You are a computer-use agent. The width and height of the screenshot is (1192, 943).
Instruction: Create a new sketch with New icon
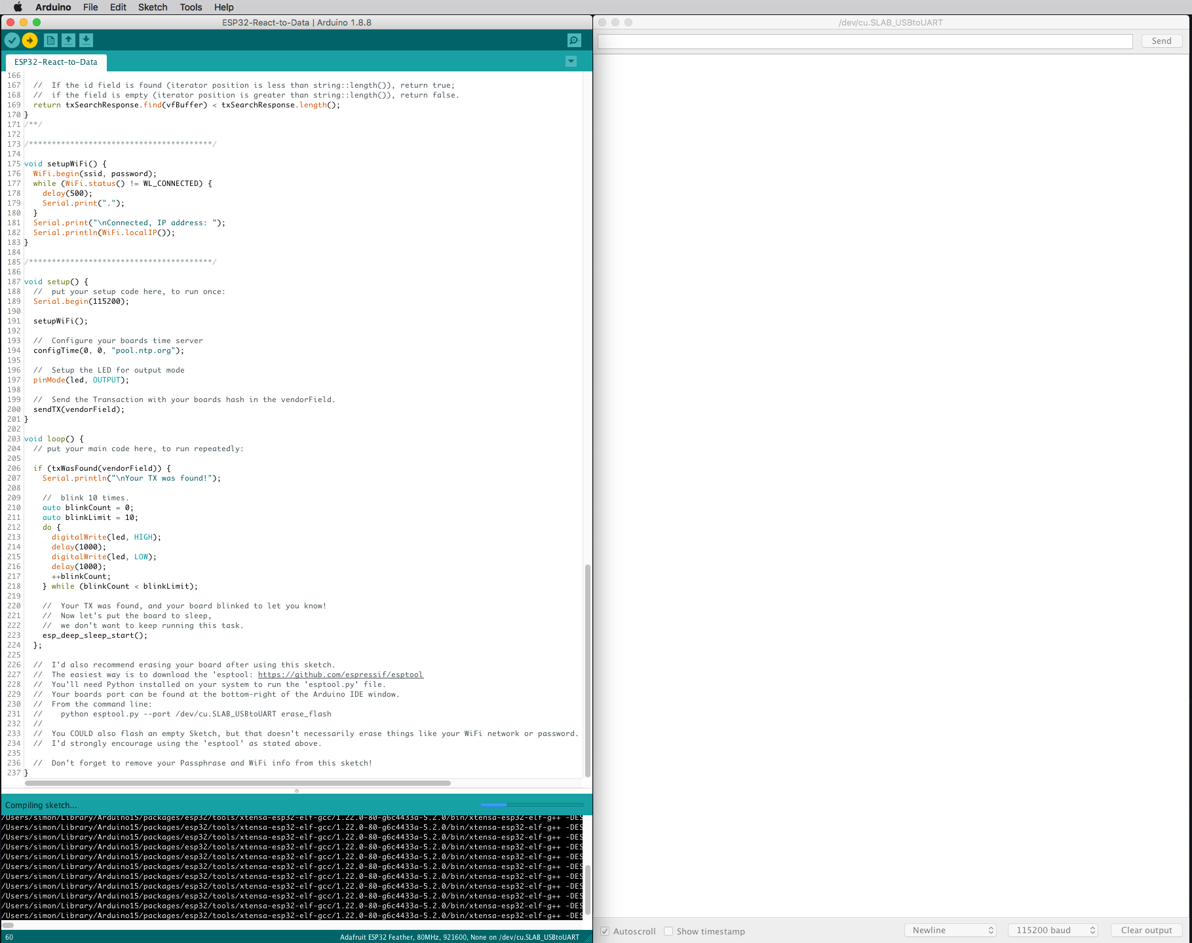point(50,41)
